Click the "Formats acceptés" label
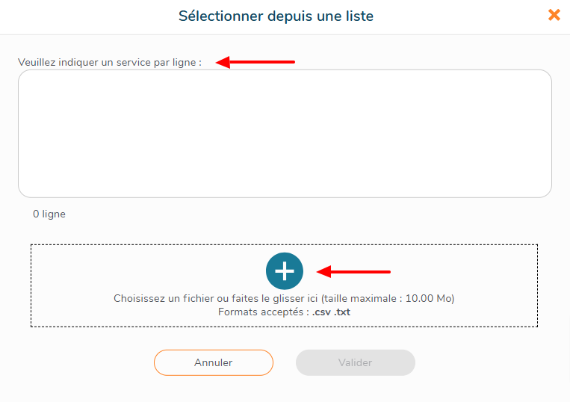This screenshot has width=570, height=402. [x=261, y=312]
